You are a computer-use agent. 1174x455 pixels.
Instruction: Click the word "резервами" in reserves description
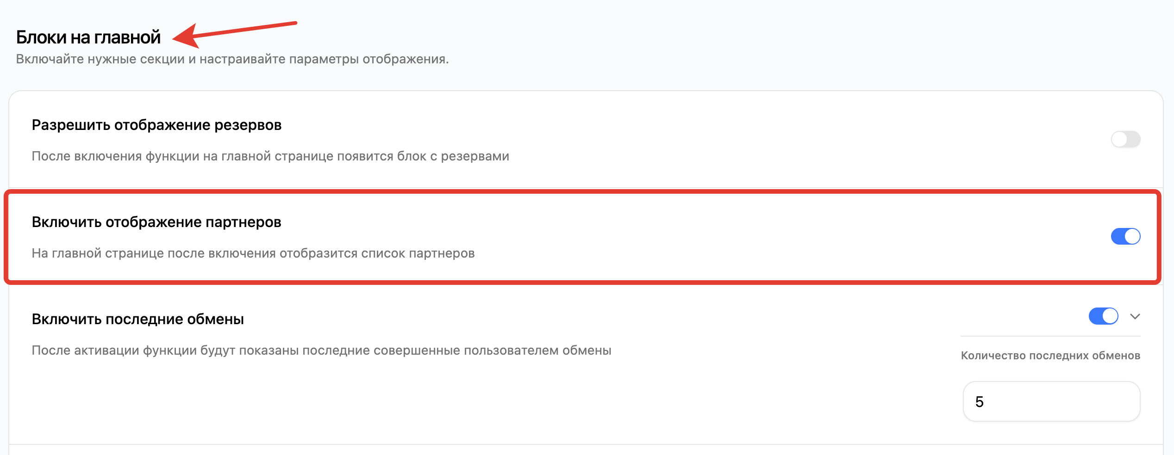475,156
